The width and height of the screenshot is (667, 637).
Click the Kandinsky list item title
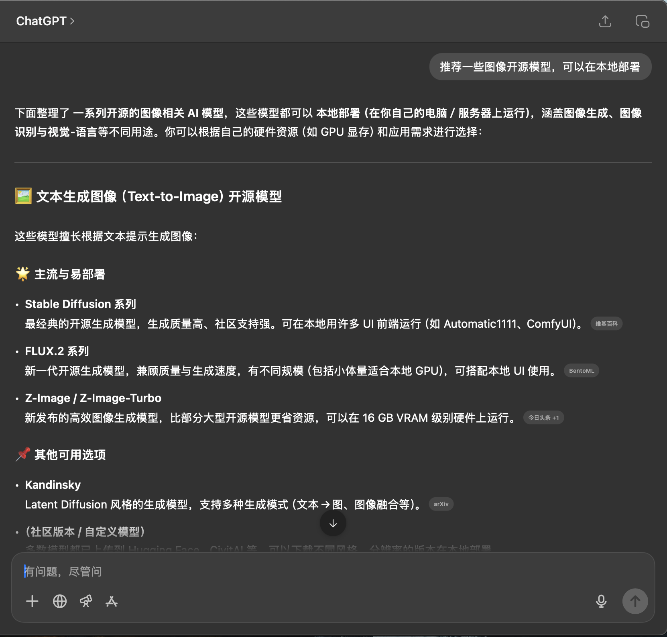click(53, 485)
